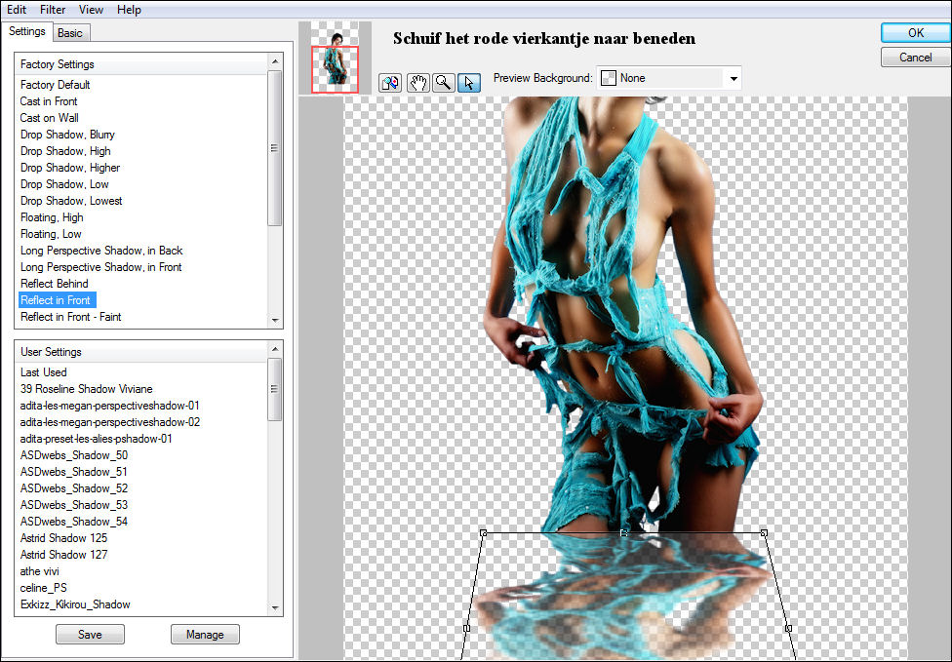This screenshot has height=662, width=952.
Task: Click the Manage button
Action: point(205,634)
